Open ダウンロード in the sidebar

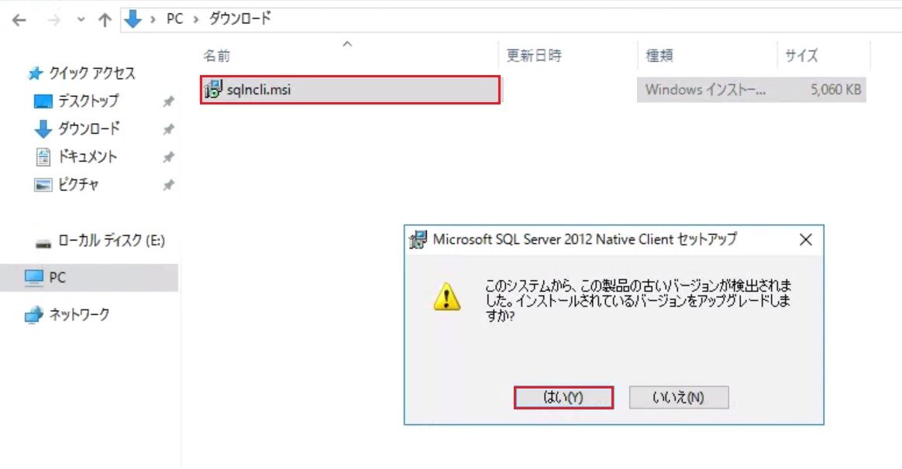coord(89,128)
